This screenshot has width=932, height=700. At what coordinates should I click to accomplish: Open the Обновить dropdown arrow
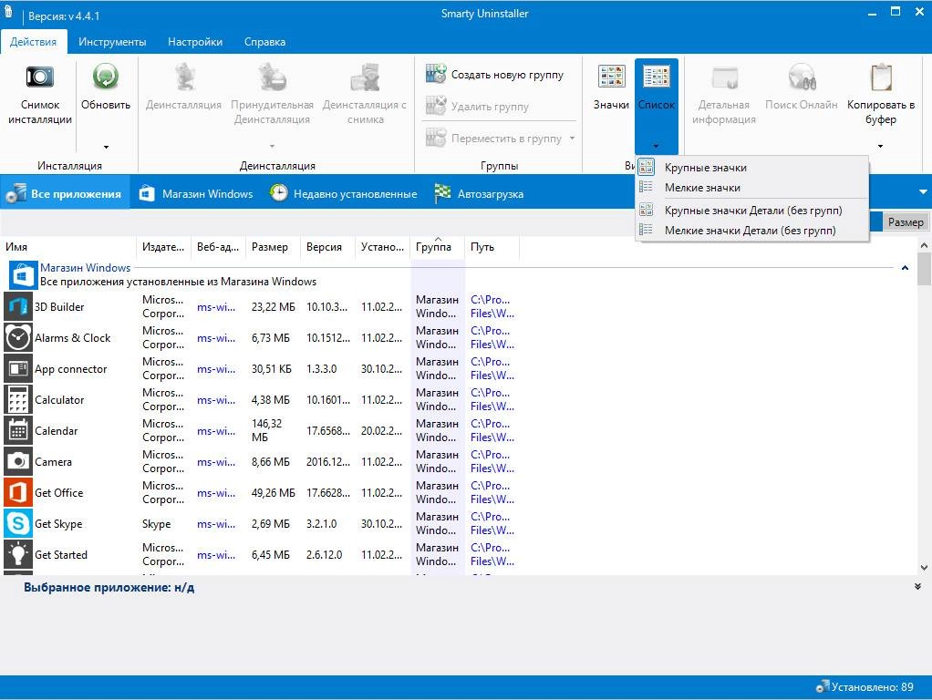(106, 147)
